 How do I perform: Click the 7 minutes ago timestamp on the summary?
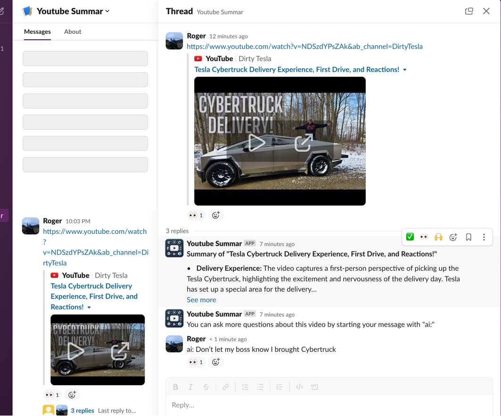[x=277, y=244]
